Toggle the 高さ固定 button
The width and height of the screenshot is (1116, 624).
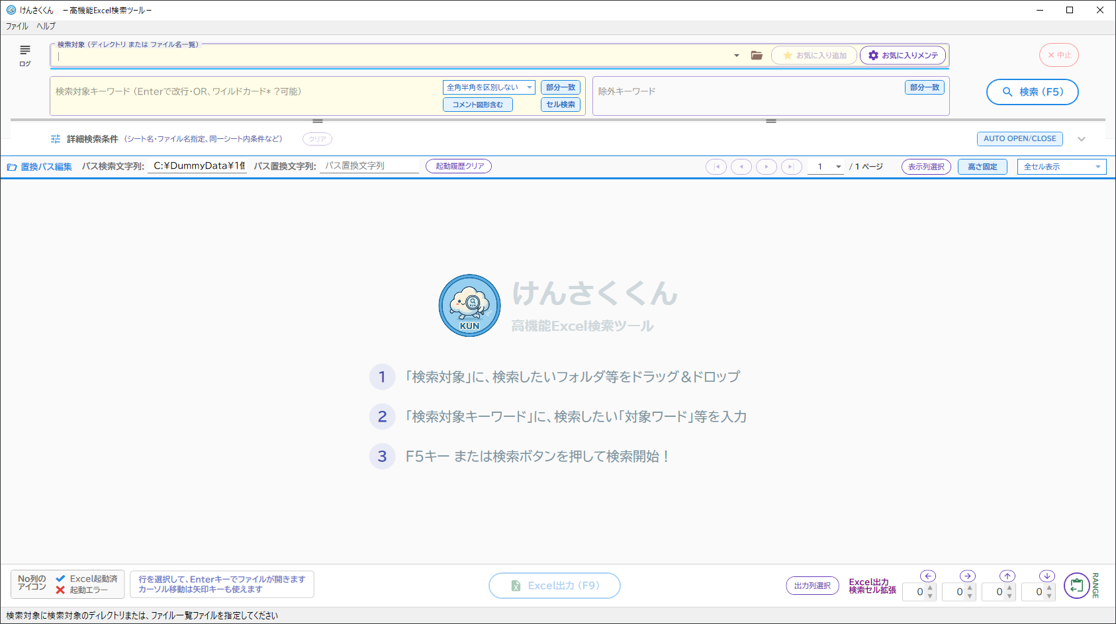tap(982, 167)
